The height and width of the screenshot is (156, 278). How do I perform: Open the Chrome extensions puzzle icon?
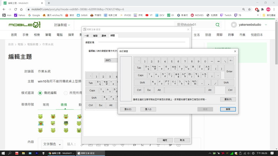(263, 9)
